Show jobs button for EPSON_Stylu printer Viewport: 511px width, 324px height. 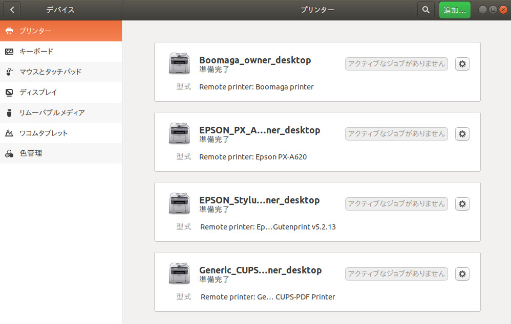396,204
